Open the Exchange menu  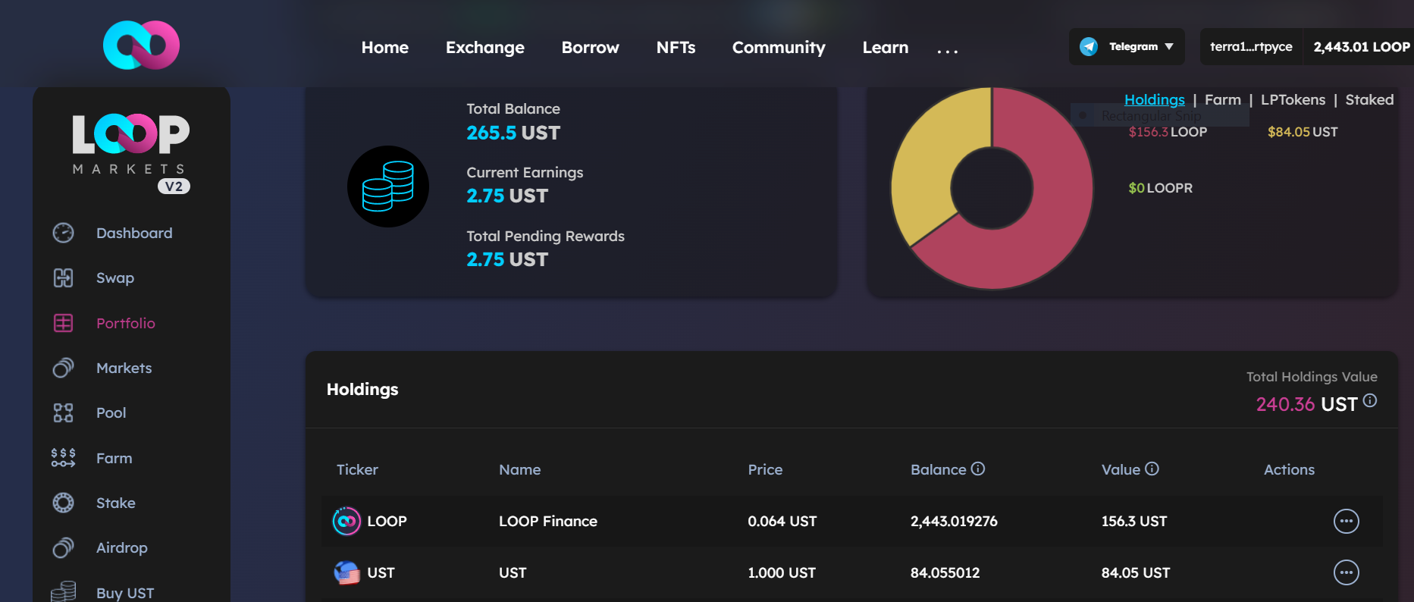coord(485,47)
